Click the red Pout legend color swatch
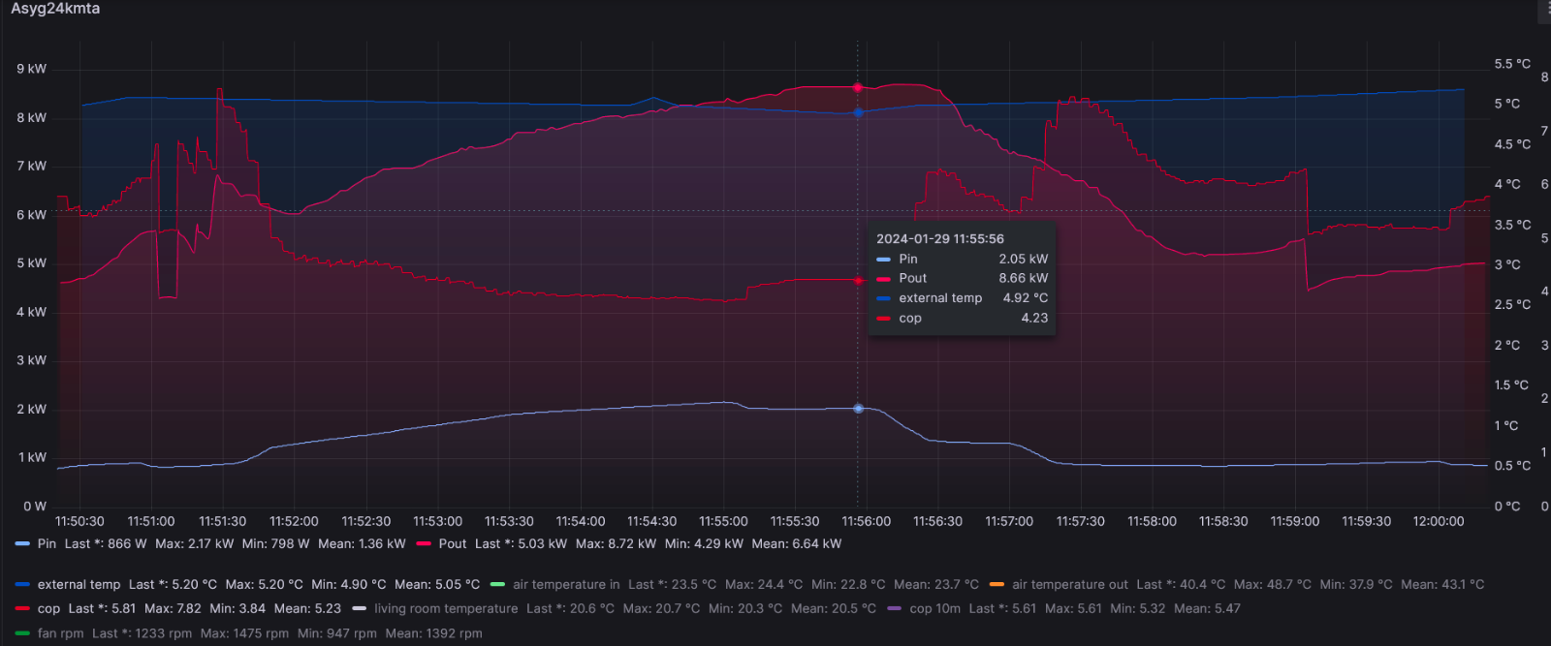This screenshot has height=646, width=1551. tap(424, 544)
